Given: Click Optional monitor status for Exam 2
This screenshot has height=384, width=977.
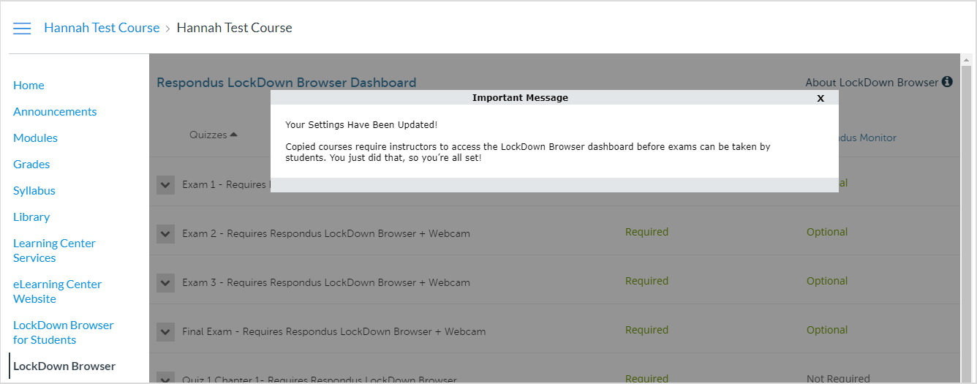Looking at the screenshot, I should [827, 232].
